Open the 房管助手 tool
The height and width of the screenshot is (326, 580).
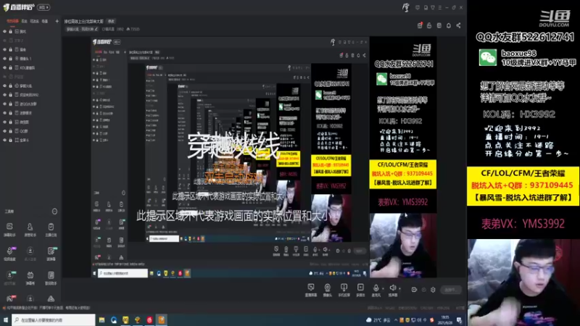pyautogui.click(x=30, y=230)
